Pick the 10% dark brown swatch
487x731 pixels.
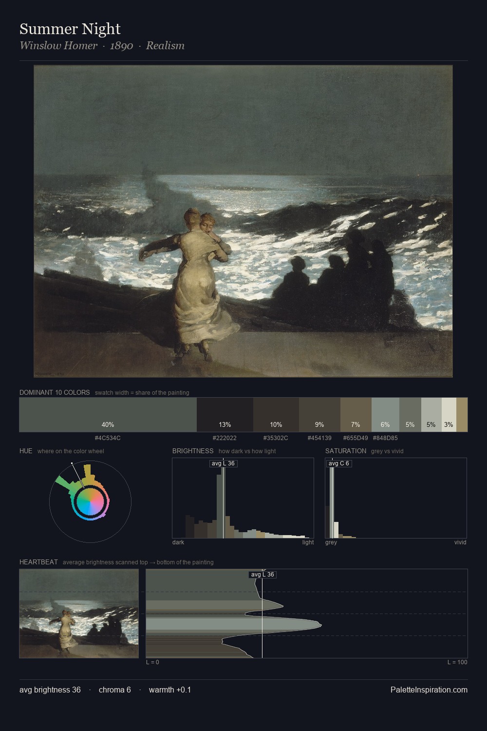tap(276, 415)
